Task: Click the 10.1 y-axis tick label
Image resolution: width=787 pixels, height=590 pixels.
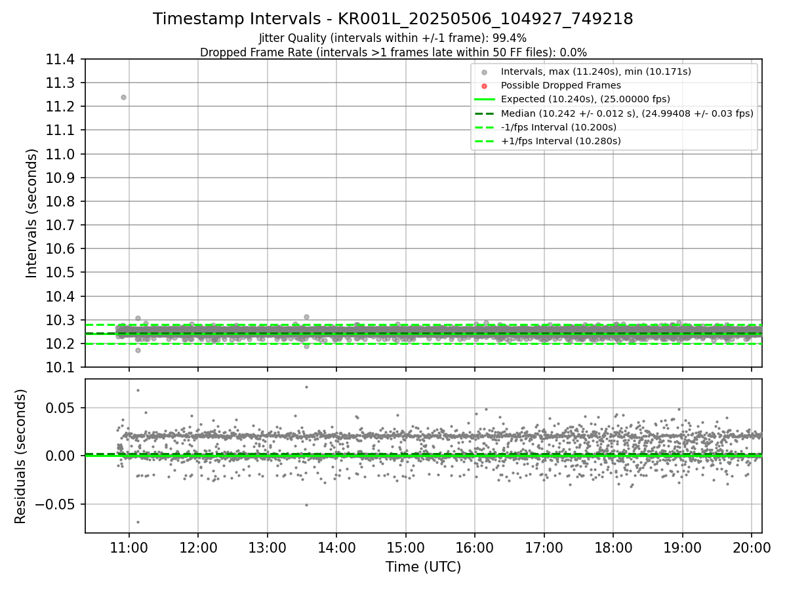Action: tap(61, 367)
